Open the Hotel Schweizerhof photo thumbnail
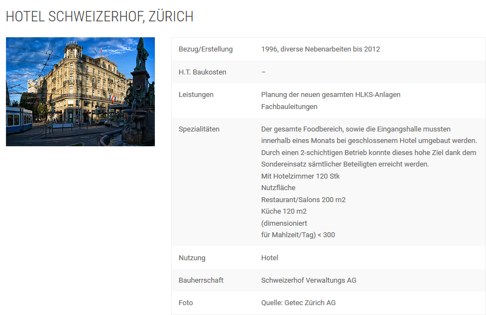 coord(80,91)
